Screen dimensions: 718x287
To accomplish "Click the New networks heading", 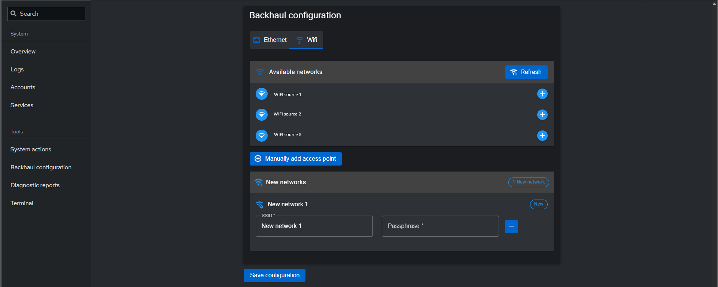I will point(286,182).
